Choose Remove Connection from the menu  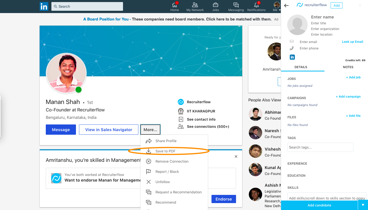coord(172,161)
